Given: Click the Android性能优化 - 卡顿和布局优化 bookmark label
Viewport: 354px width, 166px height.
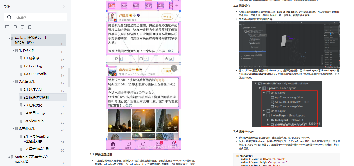Looking at the screenshot, I should pos(31,40).
